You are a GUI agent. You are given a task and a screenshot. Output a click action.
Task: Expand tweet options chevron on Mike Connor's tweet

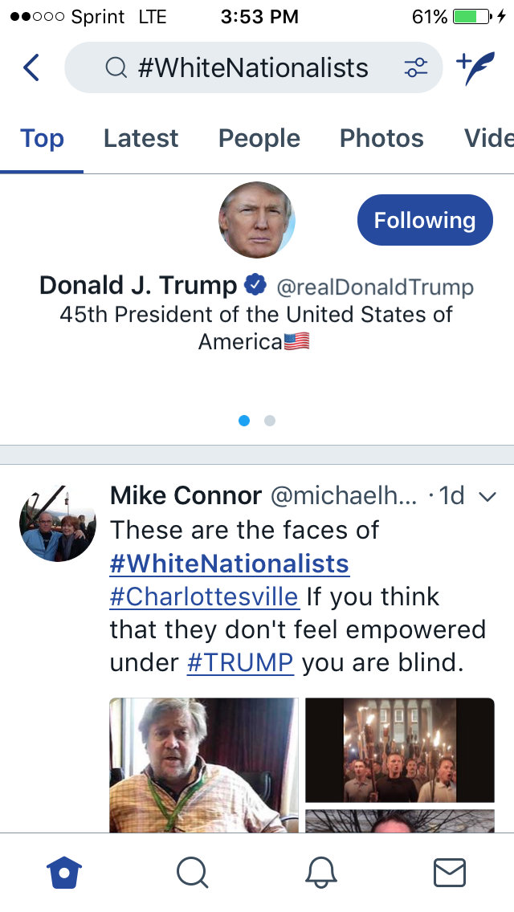[x=487, y=496]
